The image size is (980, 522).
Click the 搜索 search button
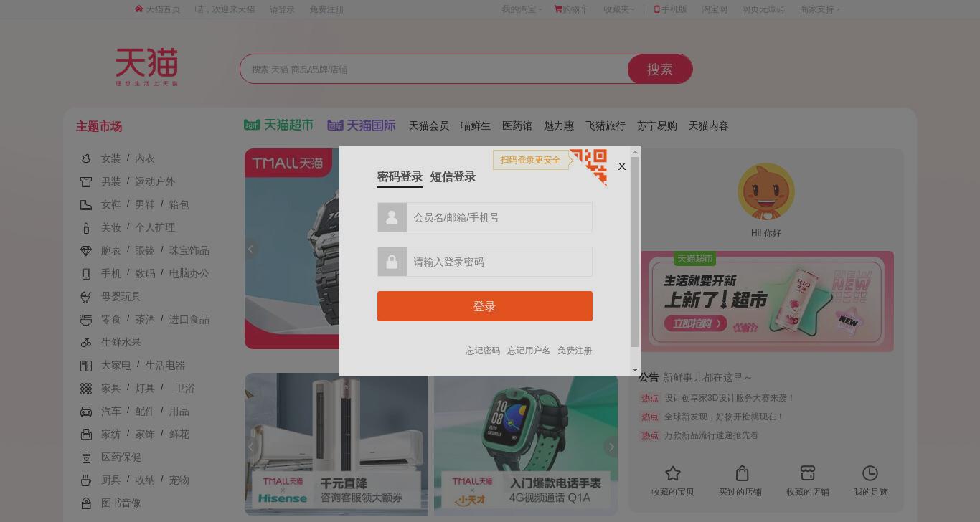tap(660, 70)
